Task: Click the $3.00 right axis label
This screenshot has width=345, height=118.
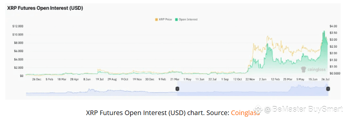Action: (x=333, y=40)
